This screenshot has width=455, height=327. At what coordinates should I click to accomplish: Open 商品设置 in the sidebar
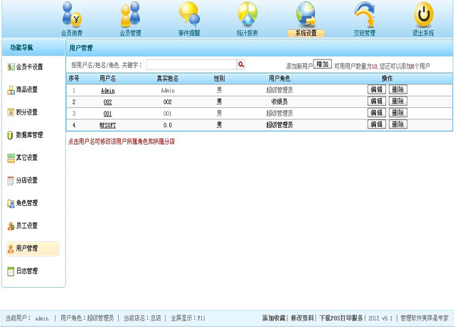click(x=27, y=90)
